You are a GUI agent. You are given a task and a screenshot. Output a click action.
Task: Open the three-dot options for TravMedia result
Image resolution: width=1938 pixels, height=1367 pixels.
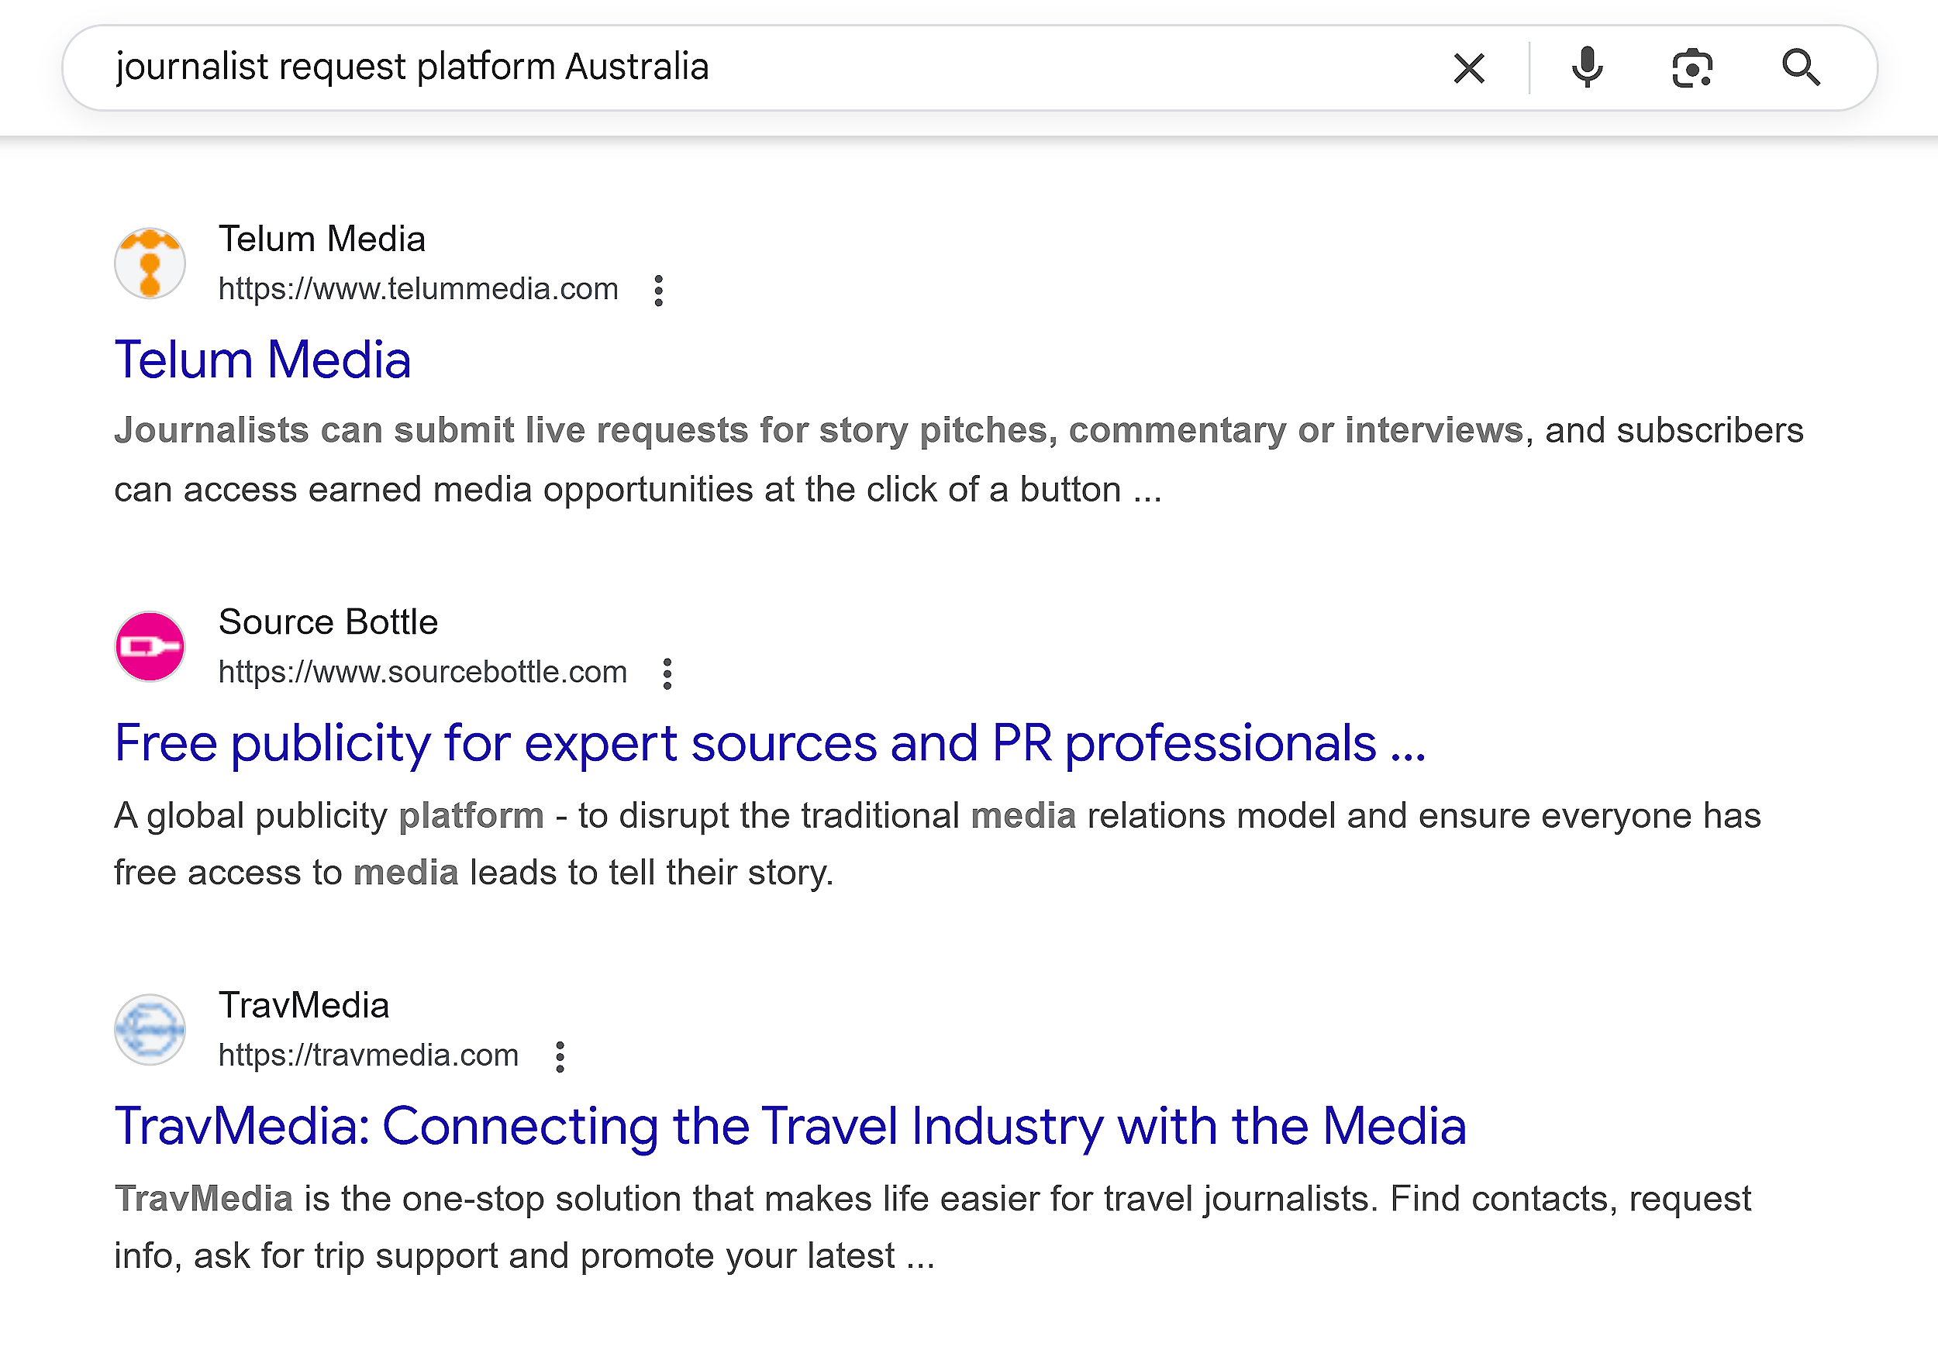[560, 1056]
